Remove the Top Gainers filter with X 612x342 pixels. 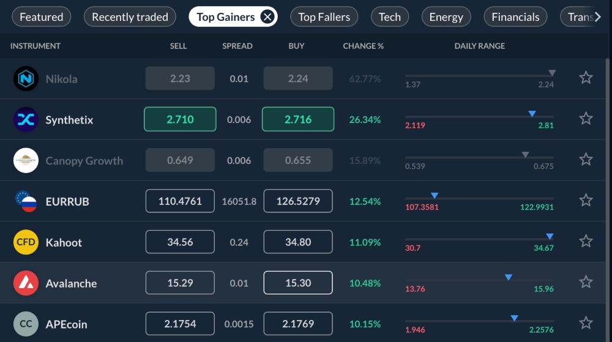(x=267, y=17)
